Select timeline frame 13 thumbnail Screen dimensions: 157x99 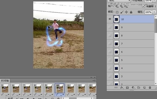(92, 88)
